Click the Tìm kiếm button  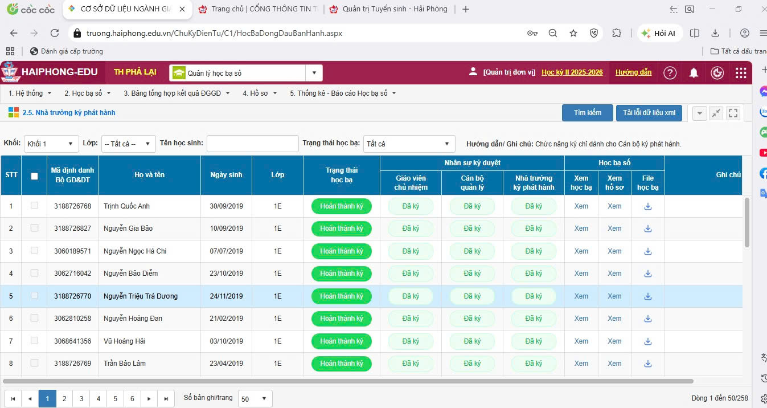tap(588, 113)
